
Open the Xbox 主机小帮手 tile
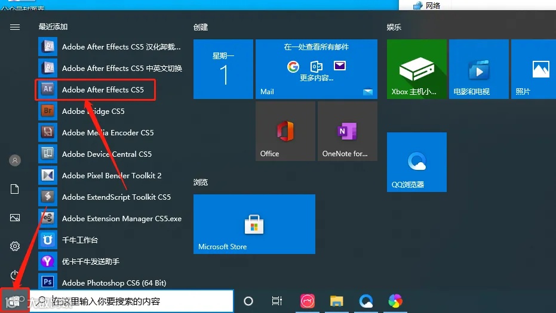pos(417,69)
